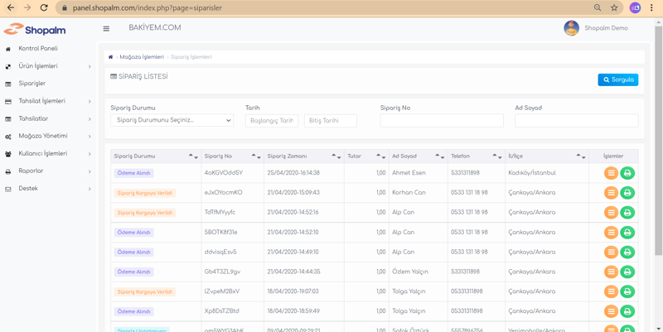
Task: Click the home icon in the breadcrumb
Action: [111, 57]
